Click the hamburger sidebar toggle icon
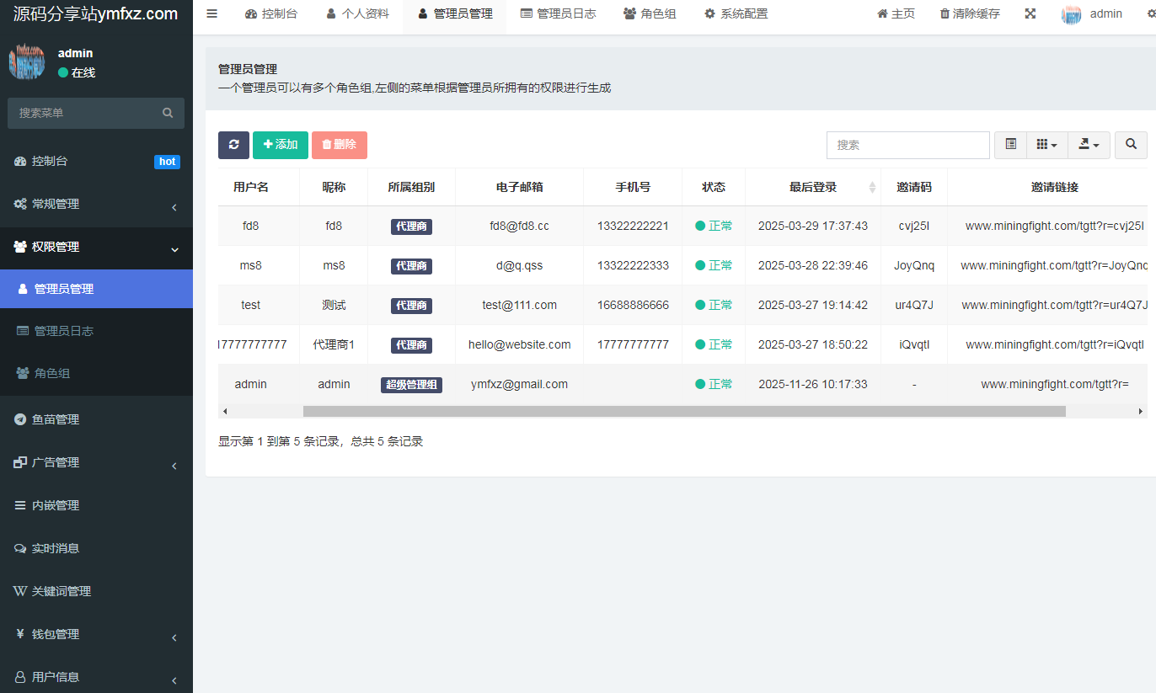Screen dimensions: 1156x693 (212, 13)
